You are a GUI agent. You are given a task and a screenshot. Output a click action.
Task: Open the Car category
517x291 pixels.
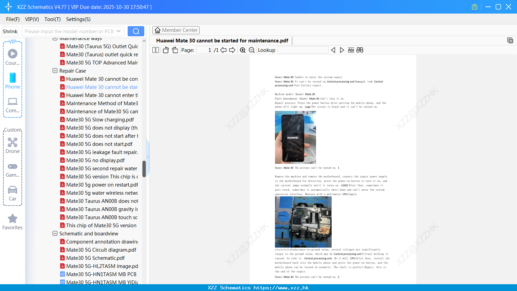click(x=13, y=193)
